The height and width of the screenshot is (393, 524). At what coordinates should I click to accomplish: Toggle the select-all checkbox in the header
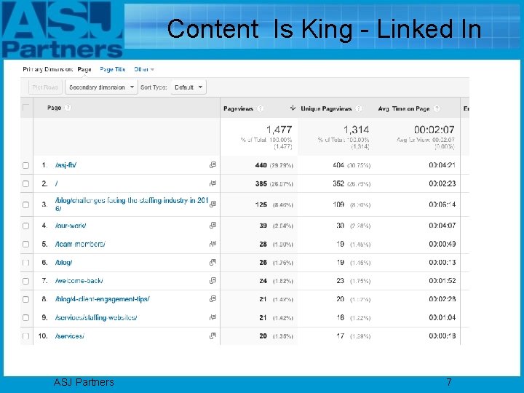tap(25, 108)
